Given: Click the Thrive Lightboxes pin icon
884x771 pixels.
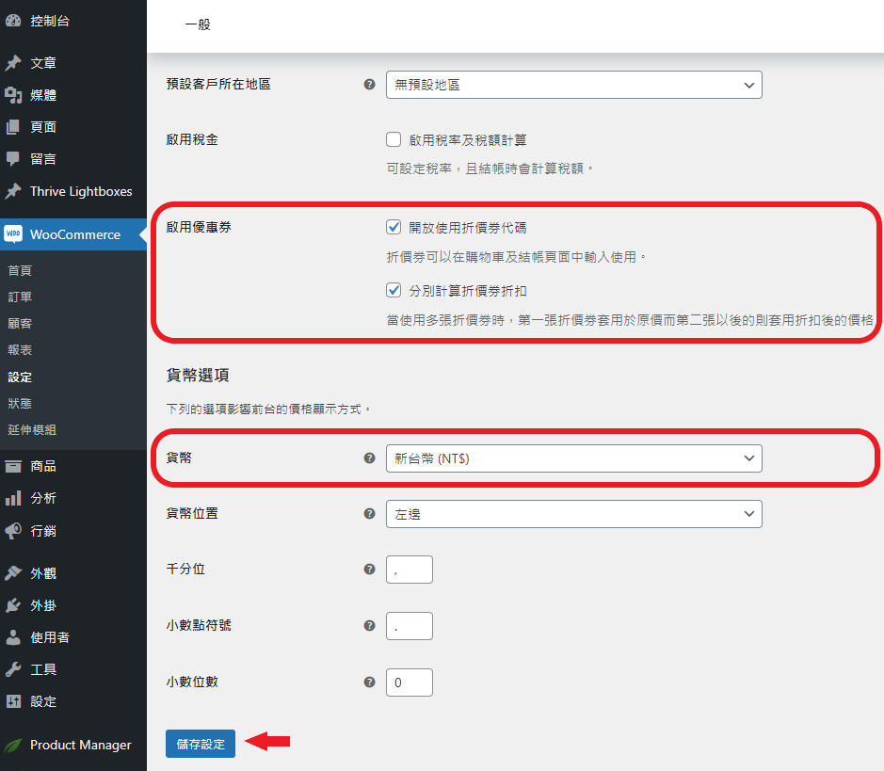Looking at the screenshot, I should tap(13, 191).
